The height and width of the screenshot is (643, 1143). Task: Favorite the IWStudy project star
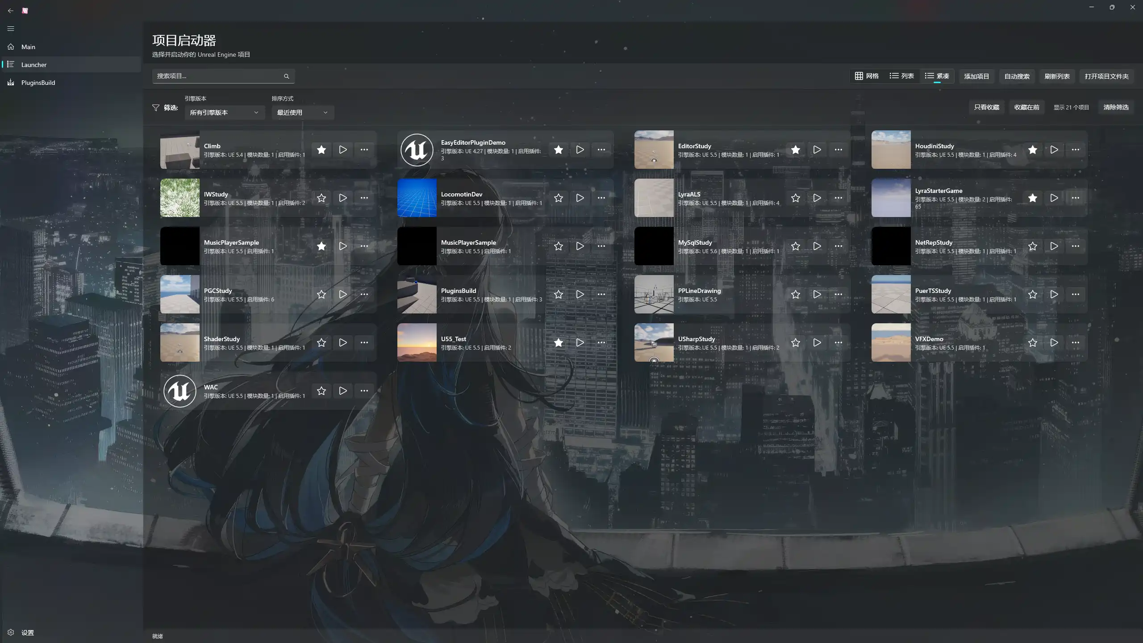coord(321,198)
